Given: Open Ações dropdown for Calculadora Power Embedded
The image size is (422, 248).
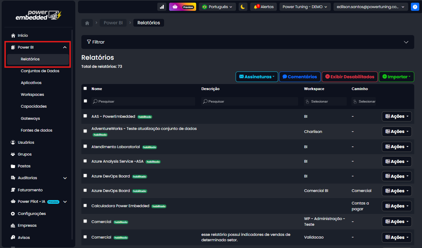Looking at the screenshot, I should click(x=397, y=206).
